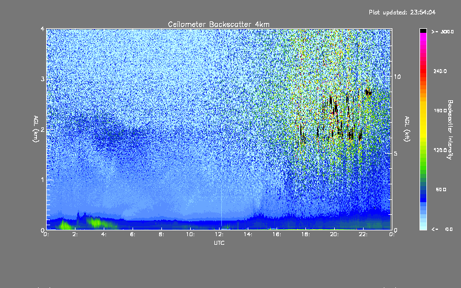Image resolution: width=461 pixels, height=288 pixels.
Task: Click the 'Backscatter Intensity' colorbar label
Action: pyautogui.click(x=450, y=130)
